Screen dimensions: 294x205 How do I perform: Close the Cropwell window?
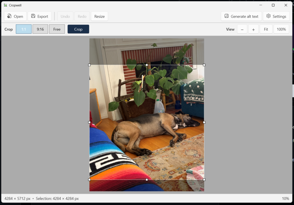[286, 5]
